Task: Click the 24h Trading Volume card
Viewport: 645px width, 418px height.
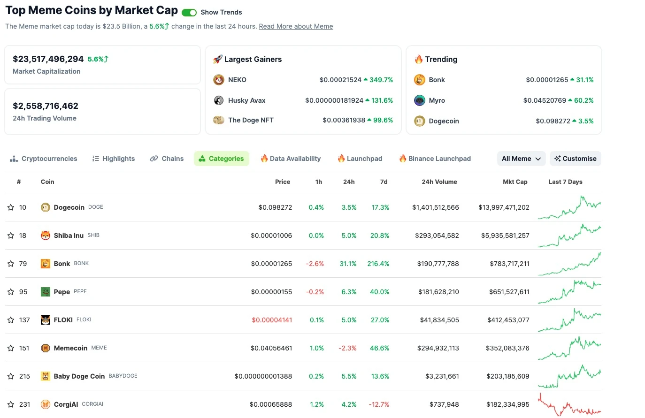Action: pos(102,112)
